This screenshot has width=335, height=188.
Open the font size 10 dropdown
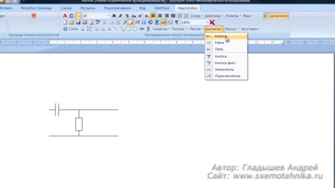(109, 16)
